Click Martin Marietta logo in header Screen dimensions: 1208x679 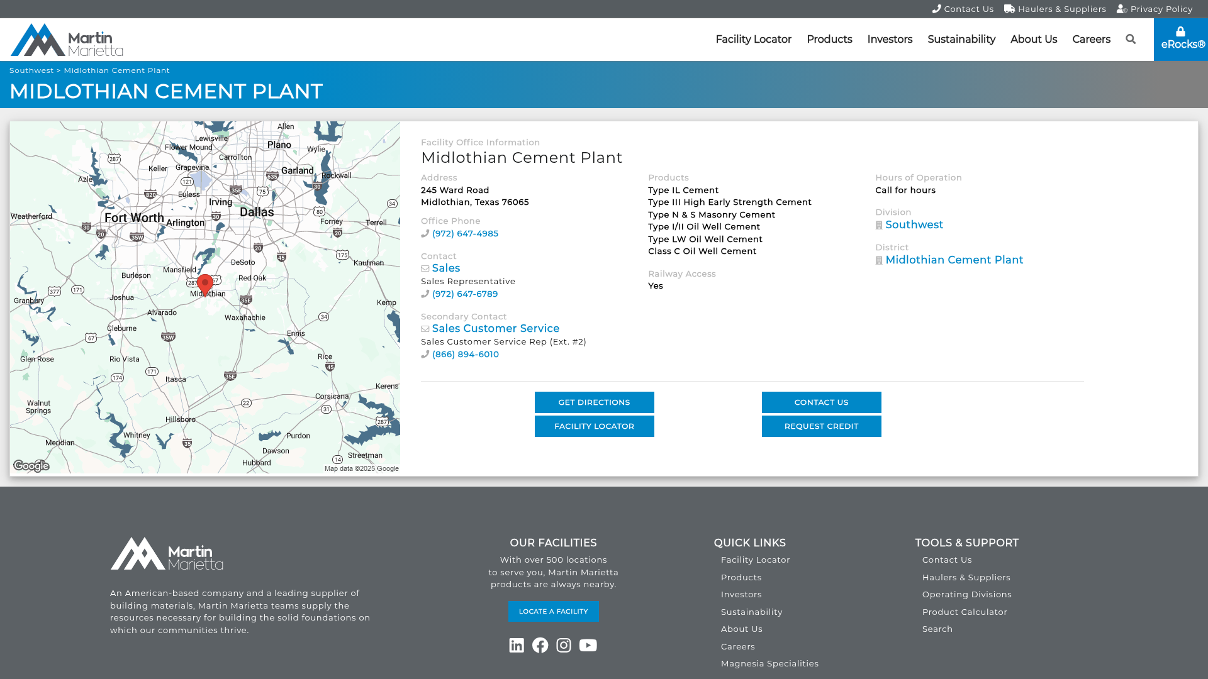coord(67,40)
